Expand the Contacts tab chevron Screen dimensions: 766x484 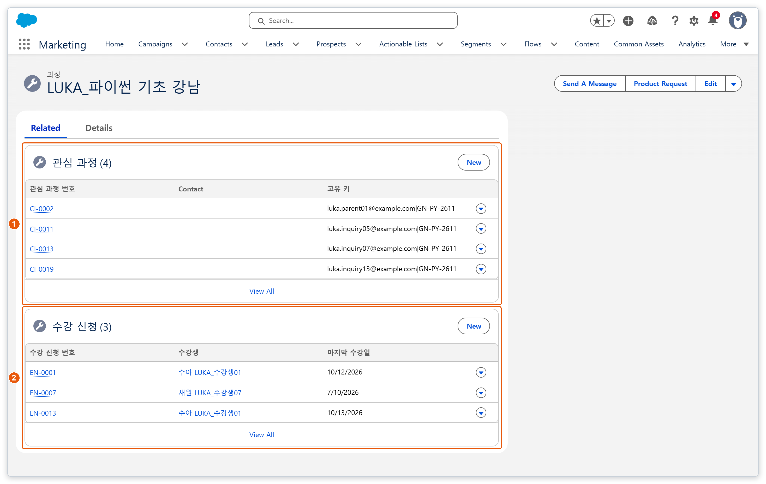coord(245,44)
